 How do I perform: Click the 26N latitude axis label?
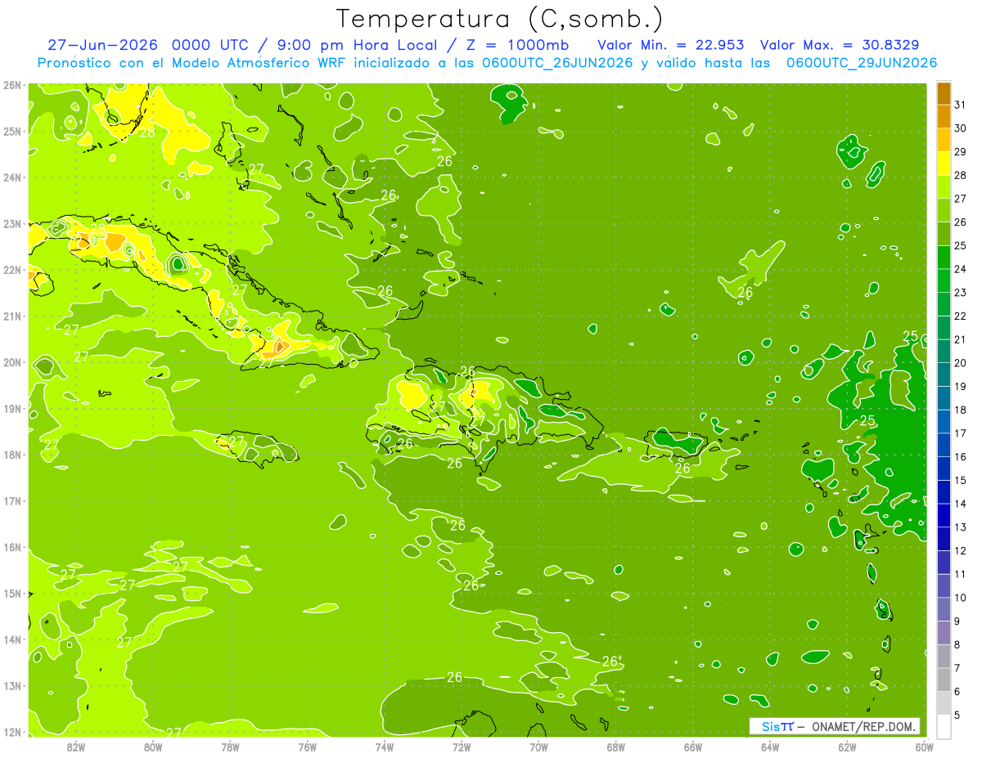[11, 85]
